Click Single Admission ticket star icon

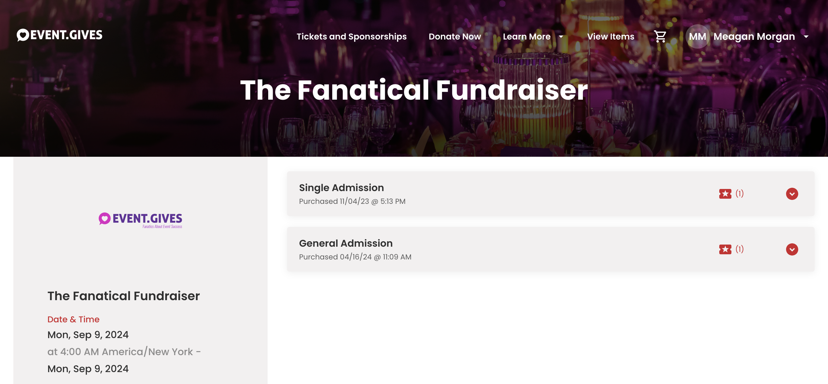point(725,194)
